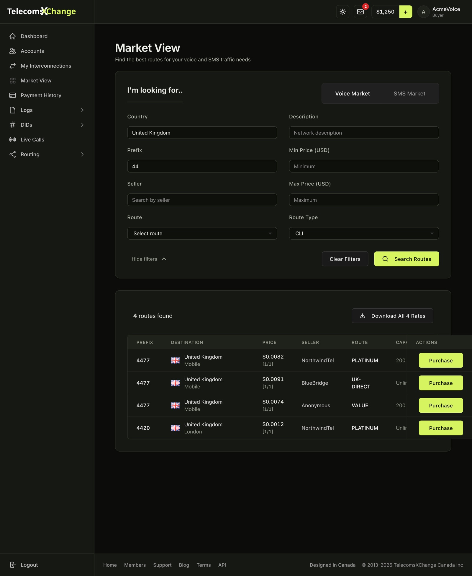
Task: Click the Payment History card icon
Action: [12, 95]
